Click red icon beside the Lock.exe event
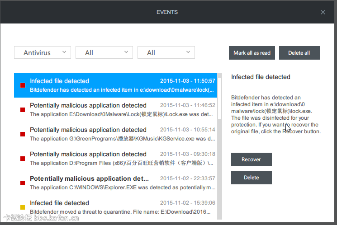Screen dimensions: 337x225 pos(23,110)
